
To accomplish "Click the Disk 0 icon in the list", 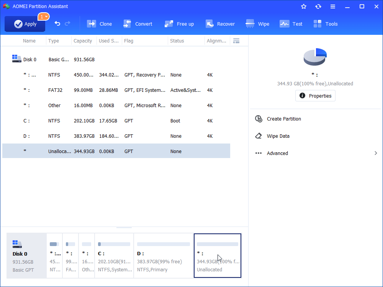I will coord(16,59).
